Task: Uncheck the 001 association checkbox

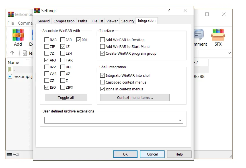Action: click(x=79, y=40)
